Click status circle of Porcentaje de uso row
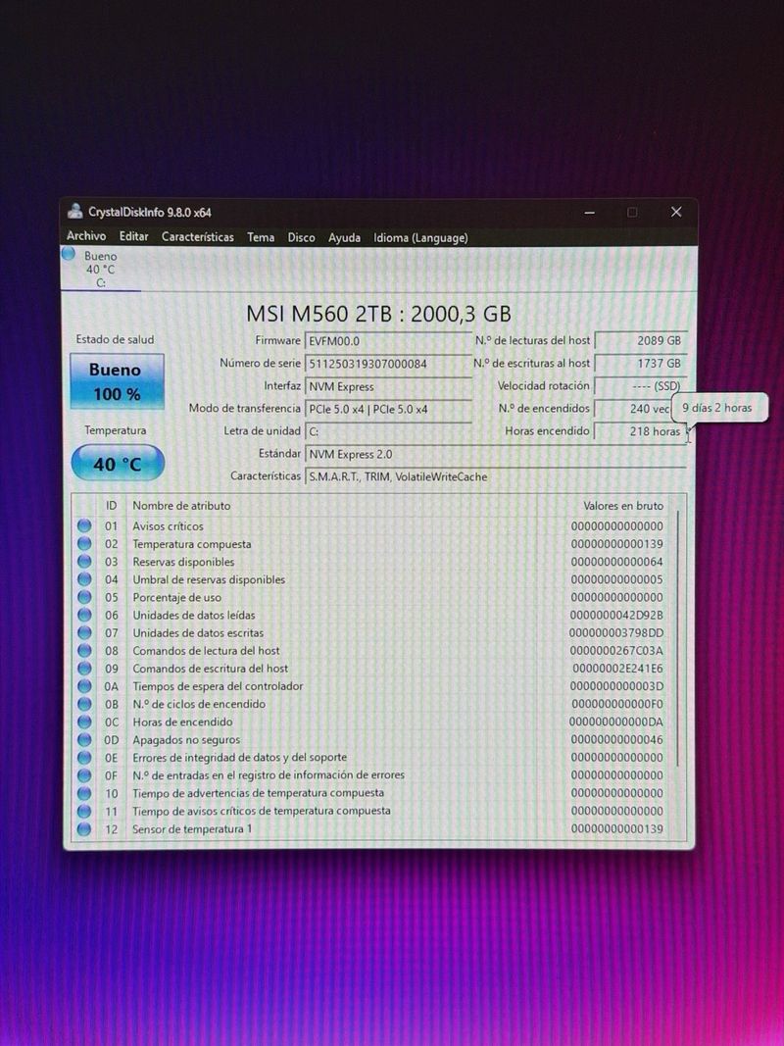Screen dimensions: 784x1046 (84, 597)
